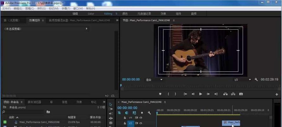Switch to the 效果控件 tab
The width and height of the screenshot is (282, 127).
click(x=35, y=20)
